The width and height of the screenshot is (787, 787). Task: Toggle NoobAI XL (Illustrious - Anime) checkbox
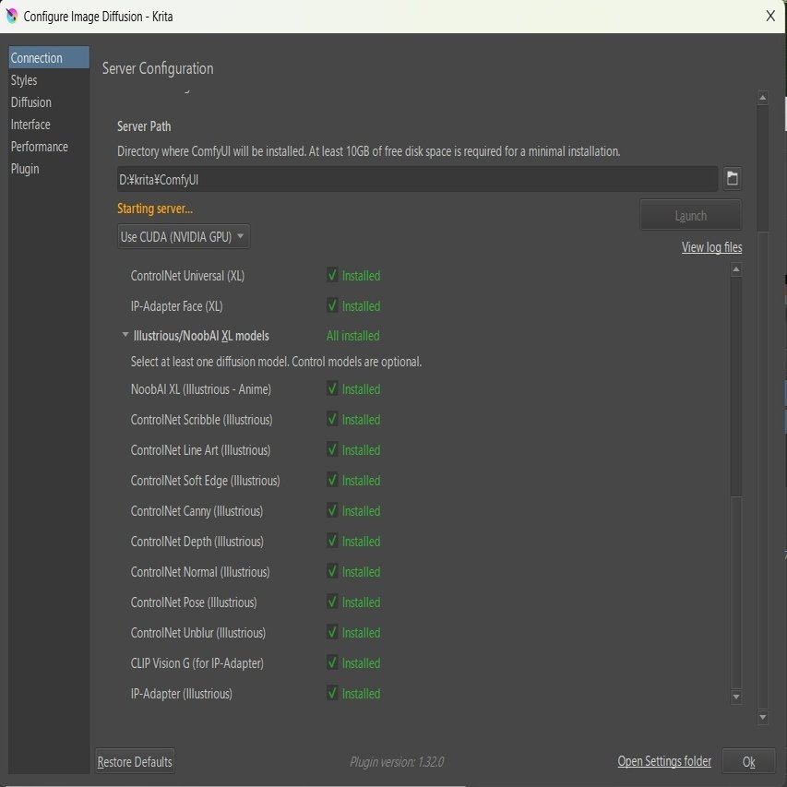[332, 388]
